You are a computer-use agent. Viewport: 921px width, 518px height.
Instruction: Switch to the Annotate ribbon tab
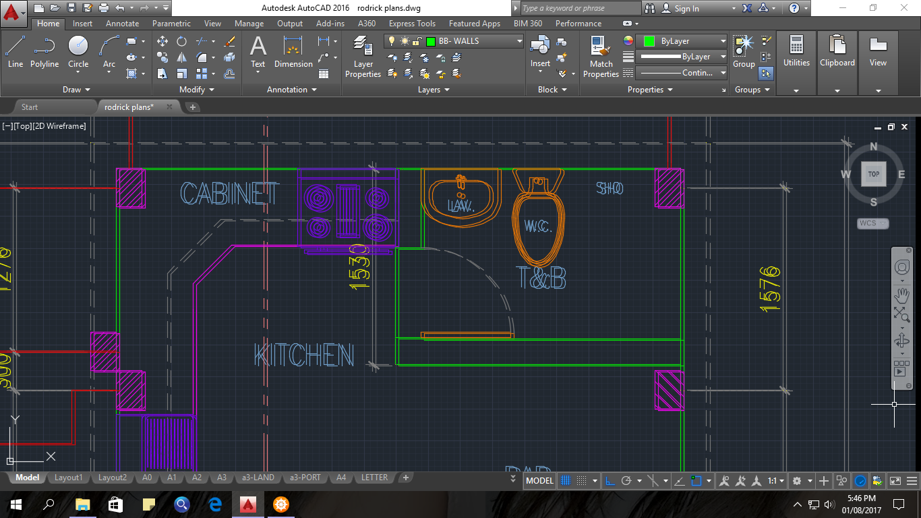[x=122, y=24]
